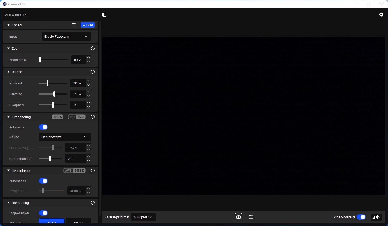Click the VIDEO INPUTS heading
The width and height of the screenshot is (388, 226).
[16, 15]
